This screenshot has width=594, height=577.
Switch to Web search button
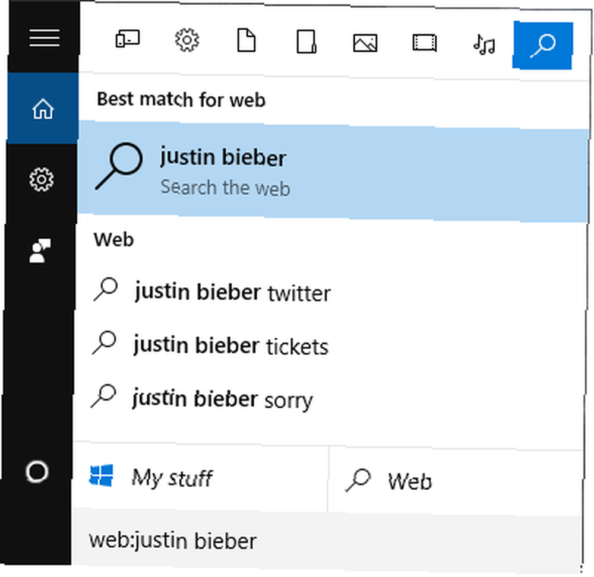point(454,481)
